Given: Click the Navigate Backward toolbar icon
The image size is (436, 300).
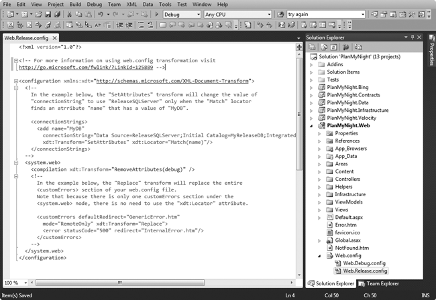Looking at the screenshot, I should coord(130,15).
